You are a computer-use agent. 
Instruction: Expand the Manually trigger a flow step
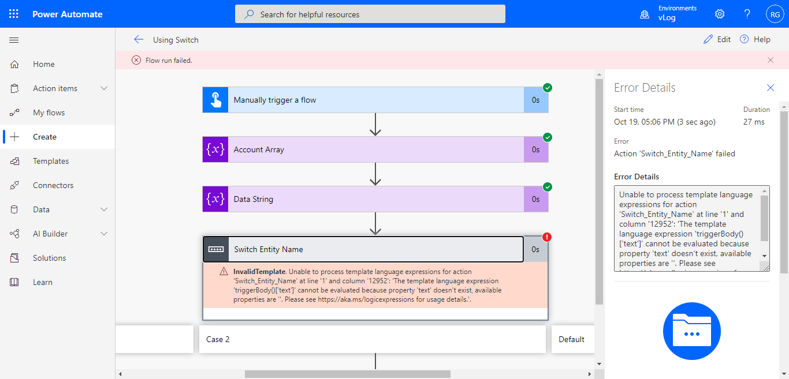tap(375, 100)
